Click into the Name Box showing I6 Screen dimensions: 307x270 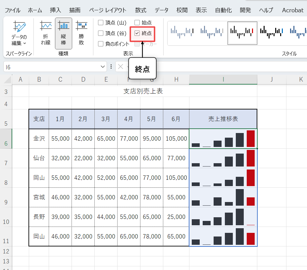[50, 67]
